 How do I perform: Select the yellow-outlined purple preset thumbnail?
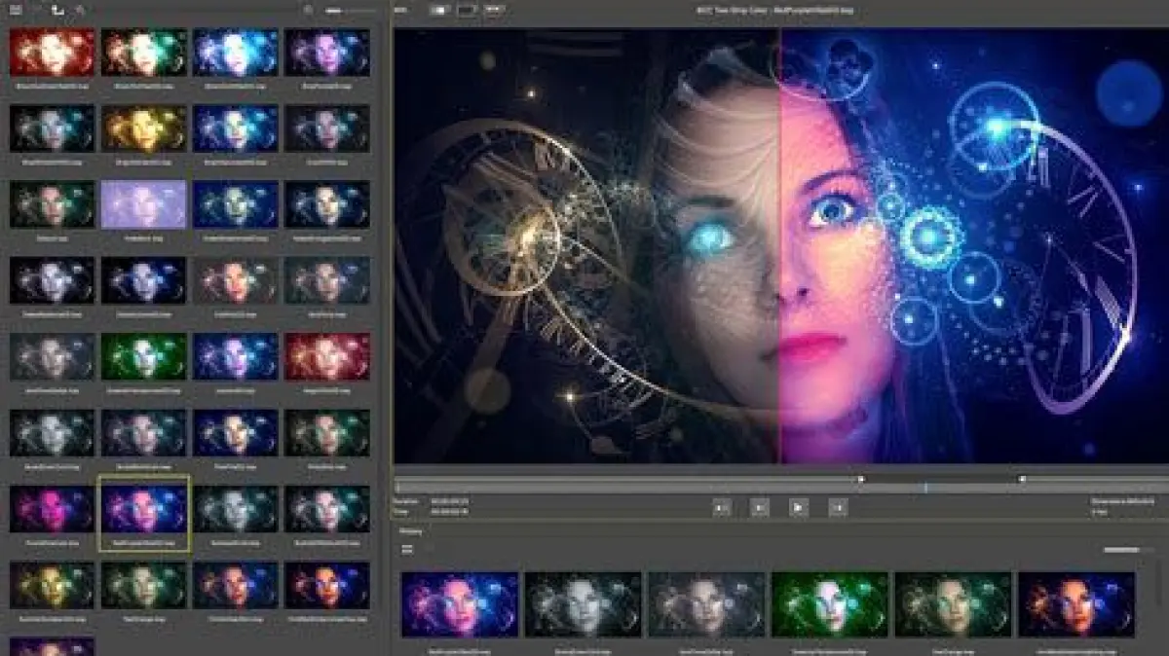pos(145,510)
